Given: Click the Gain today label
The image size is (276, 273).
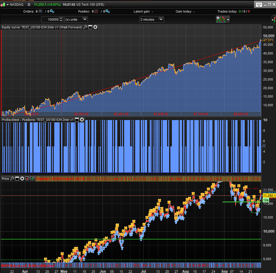Looking at the screenshot, I should click(x=185, y=11).
